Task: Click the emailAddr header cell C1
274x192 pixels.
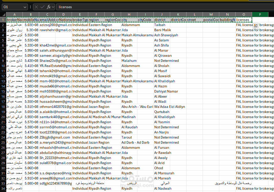Action: (47, 20)
